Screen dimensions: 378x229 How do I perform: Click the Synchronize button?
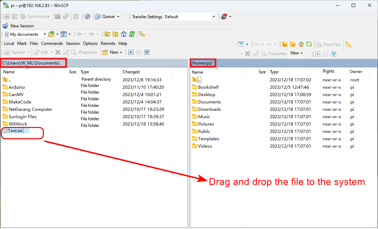click(35, 16)
